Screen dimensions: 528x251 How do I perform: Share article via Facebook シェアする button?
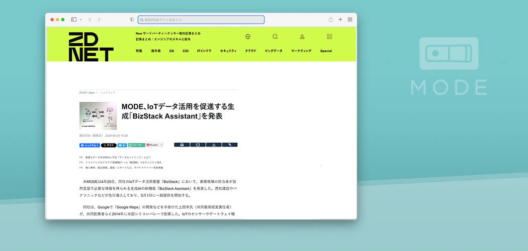tap(90, 145)
